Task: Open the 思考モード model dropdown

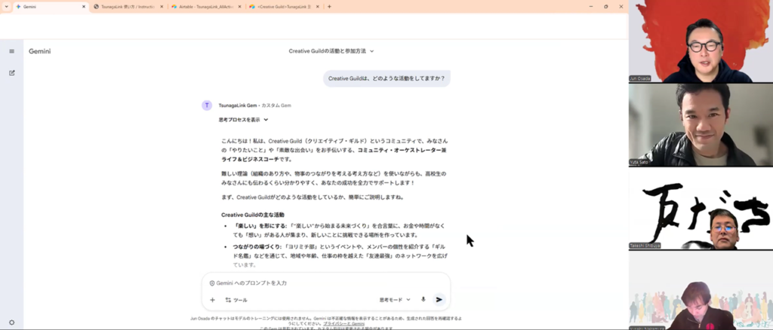Action: click(x=395, y=300)
